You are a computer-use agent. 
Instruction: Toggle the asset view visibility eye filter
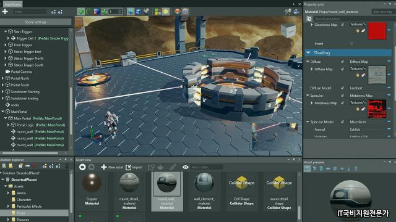(186, 167)
